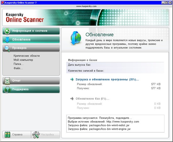173x142 pixels.
Task: Click log line Программа запускается
Action: (100, 118)
